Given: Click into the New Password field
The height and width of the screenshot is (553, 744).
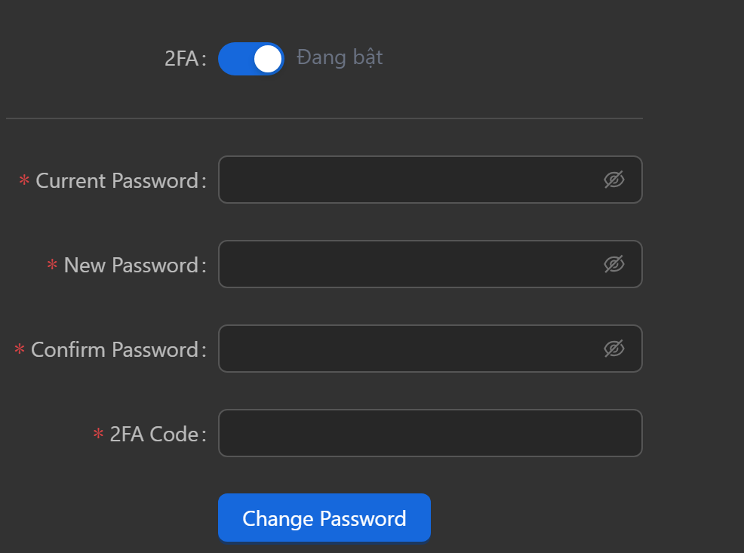Looking at the screenshot, I should (407, 264).
